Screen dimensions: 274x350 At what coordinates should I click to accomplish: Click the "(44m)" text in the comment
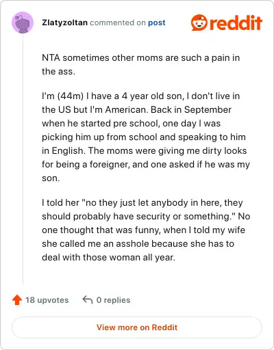(71, 96)
